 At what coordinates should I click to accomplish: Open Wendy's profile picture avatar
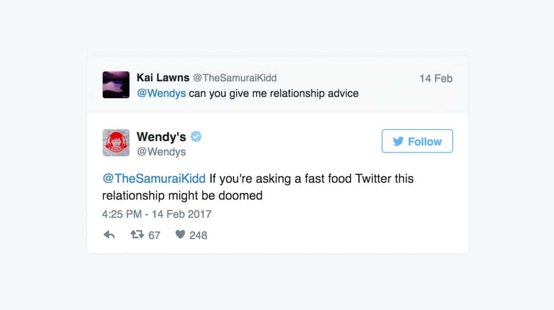tap(116, 143)
